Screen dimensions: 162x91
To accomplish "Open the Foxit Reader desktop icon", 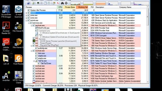I will point(18,60).
